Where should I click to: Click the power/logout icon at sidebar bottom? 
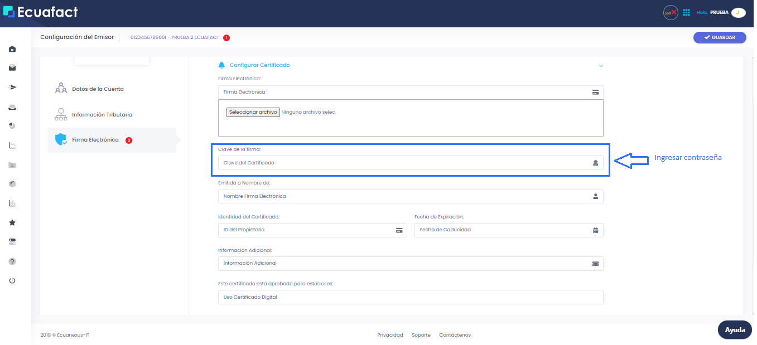(x=12, y=280)
